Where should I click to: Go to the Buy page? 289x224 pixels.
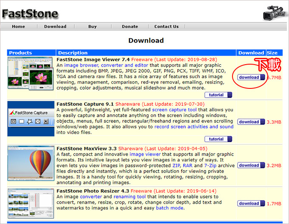[92, 26]
